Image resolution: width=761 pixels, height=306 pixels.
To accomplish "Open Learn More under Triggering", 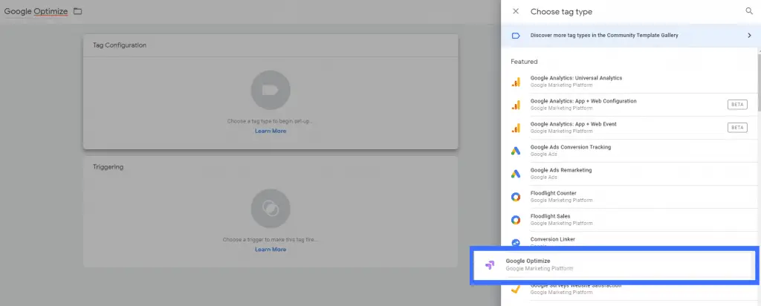I will (x=271, y=250).
